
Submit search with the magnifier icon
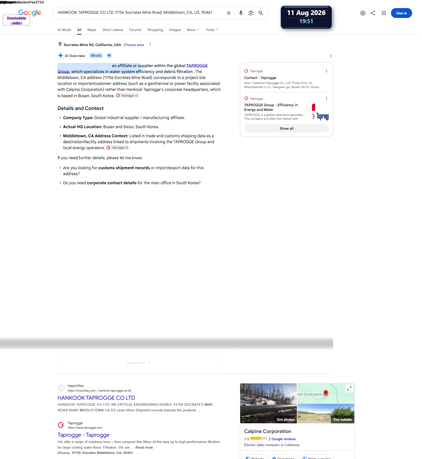tap(261, 13)
